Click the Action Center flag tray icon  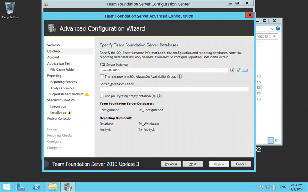pos(261,187)
